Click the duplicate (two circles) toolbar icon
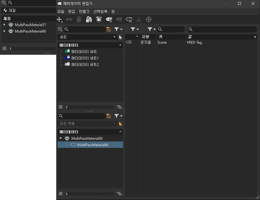 pyautogui.click(x=69, y=20)
